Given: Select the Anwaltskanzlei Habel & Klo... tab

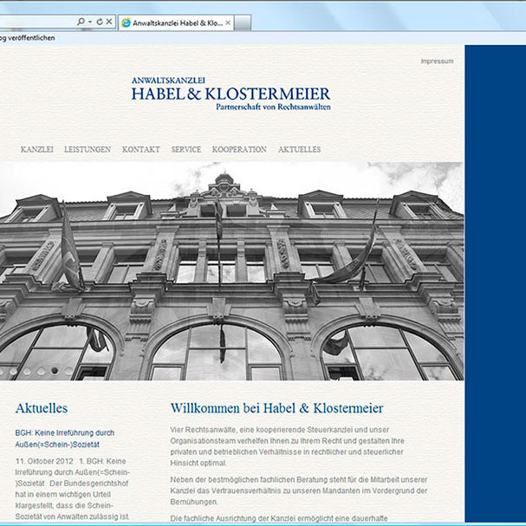Looking at the screenshot, I should 176,22.
